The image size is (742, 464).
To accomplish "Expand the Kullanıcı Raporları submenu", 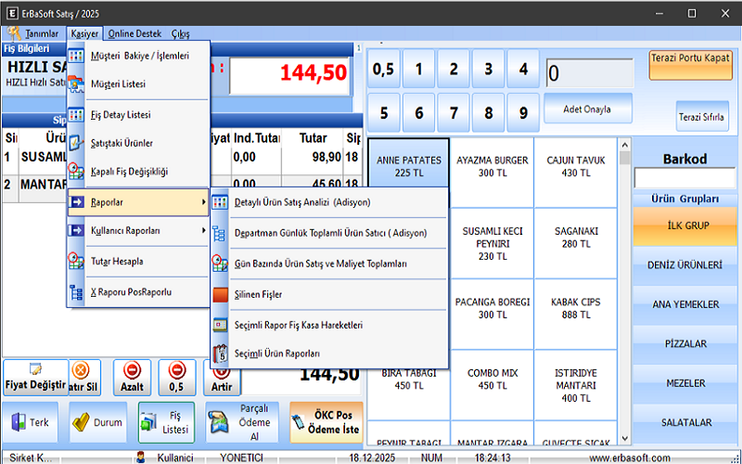I will click(203, 230).
